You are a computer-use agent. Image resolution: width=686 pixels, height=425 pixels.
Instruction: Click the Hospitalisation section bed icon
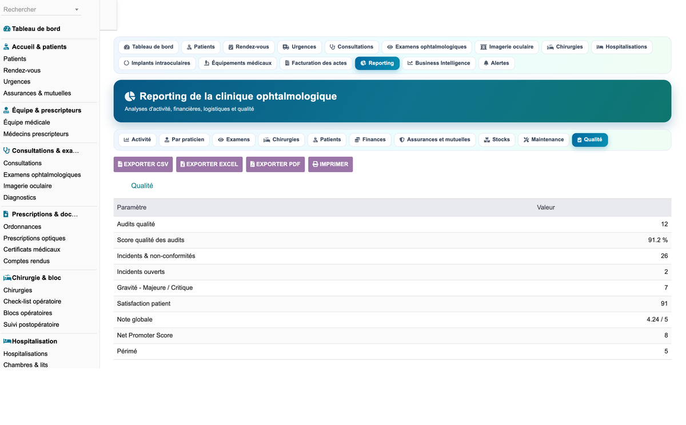pos(7,341)
